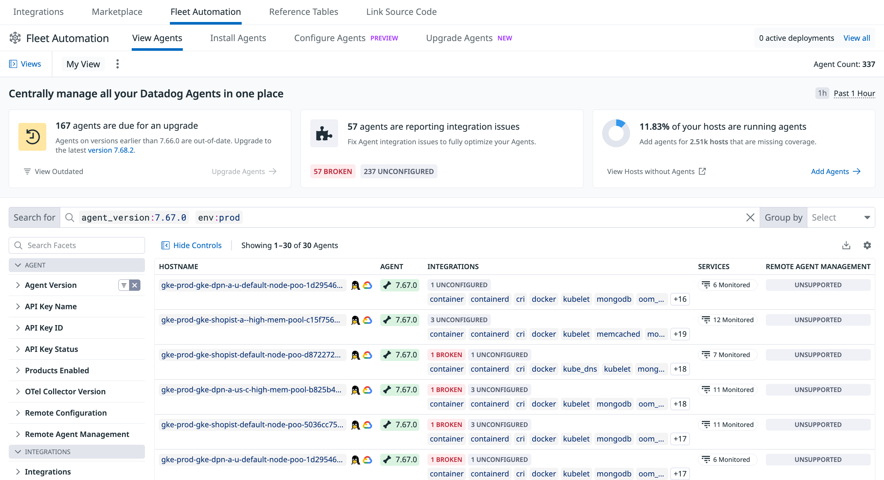Click the memcached integration tag
This screenshot has height=480, width=884.
click(x=618, y=334)
